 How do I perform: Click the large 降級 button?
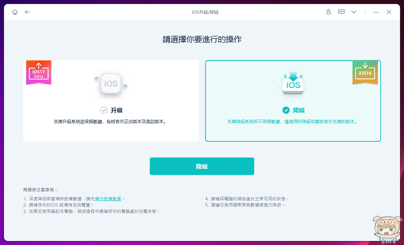202,166
